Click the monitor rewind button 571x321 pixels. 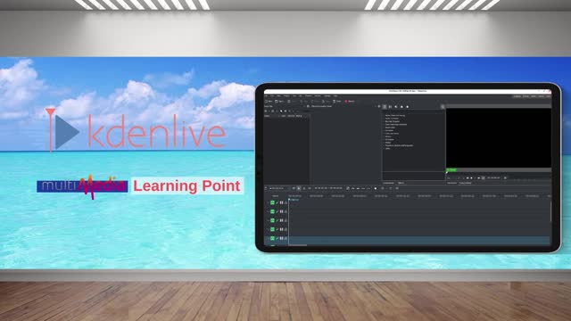click(468, 178)
